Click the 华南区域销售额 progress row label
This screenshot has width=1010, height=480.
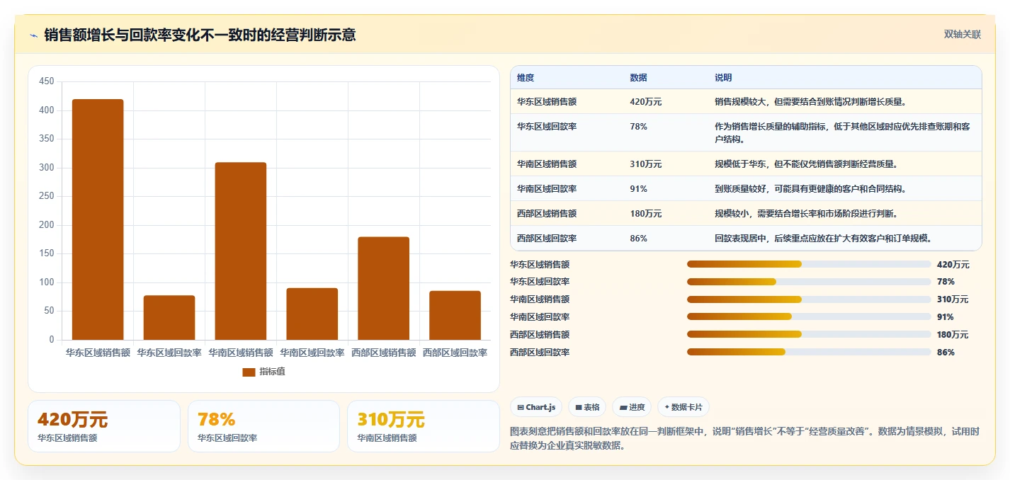click(x=540, y=299)
